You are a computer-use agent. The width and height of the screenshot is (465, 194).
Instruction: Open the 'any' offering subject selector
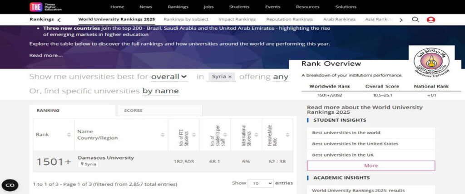click(x=280, y=77)
